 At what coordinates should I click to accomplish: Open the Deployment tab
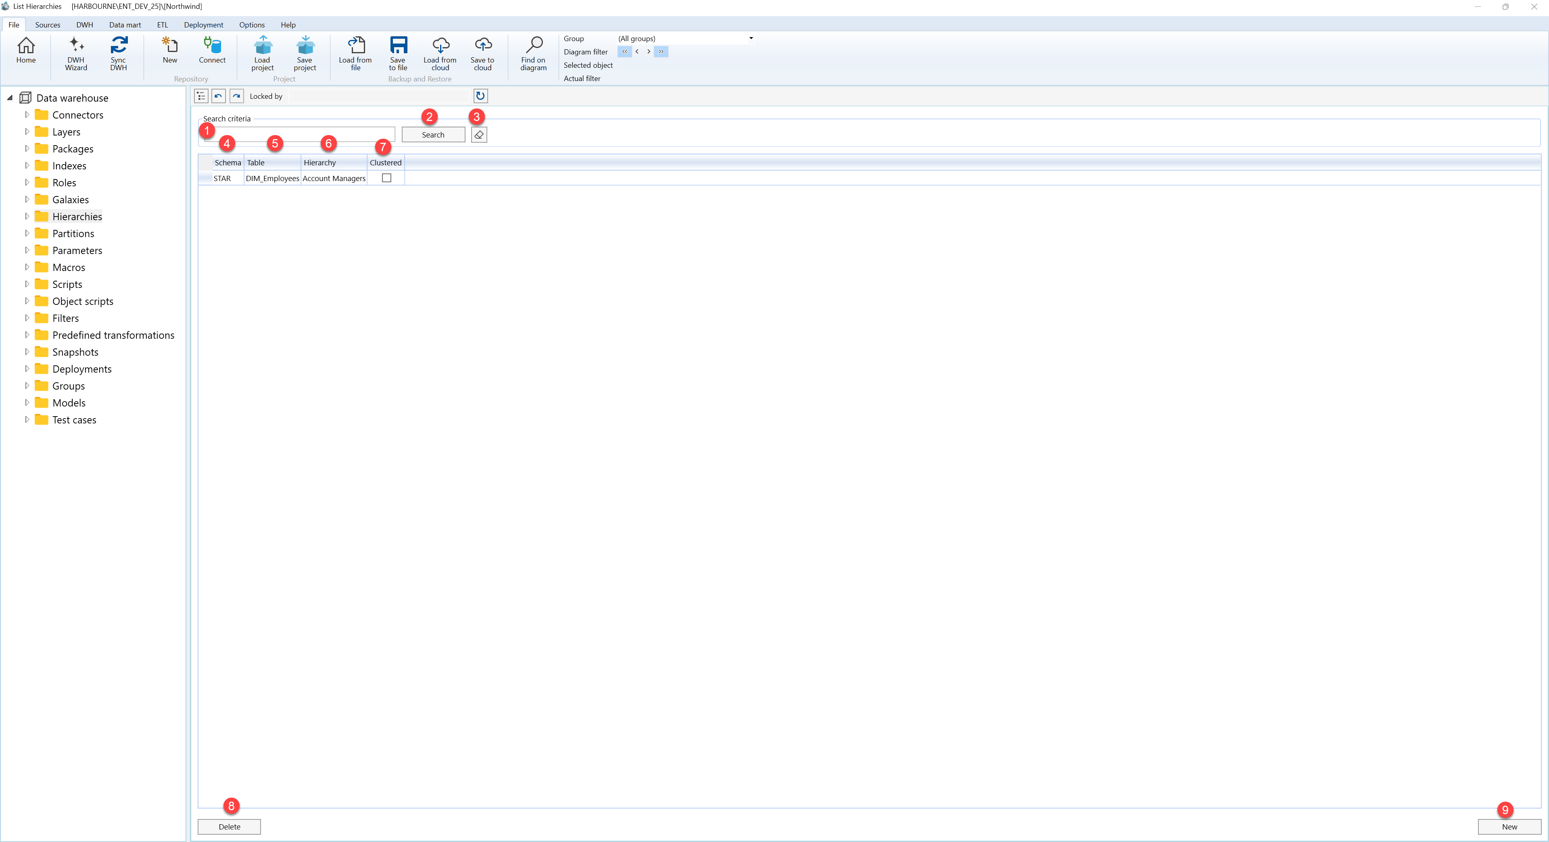pyautogui.click(x=203, y=25)
